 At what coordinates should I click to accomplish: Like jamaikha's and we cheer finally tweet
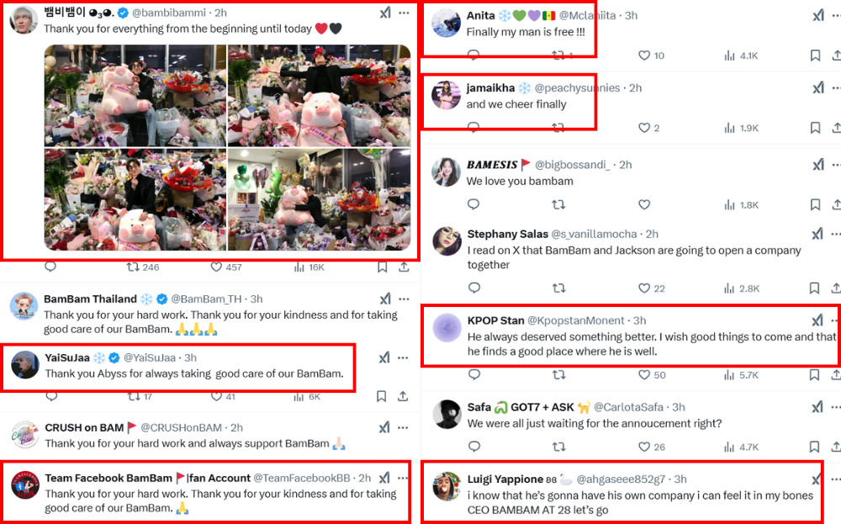click(644, 128)
